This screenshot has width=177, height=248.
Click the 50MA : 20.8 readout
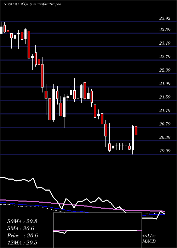coord(22,221)
